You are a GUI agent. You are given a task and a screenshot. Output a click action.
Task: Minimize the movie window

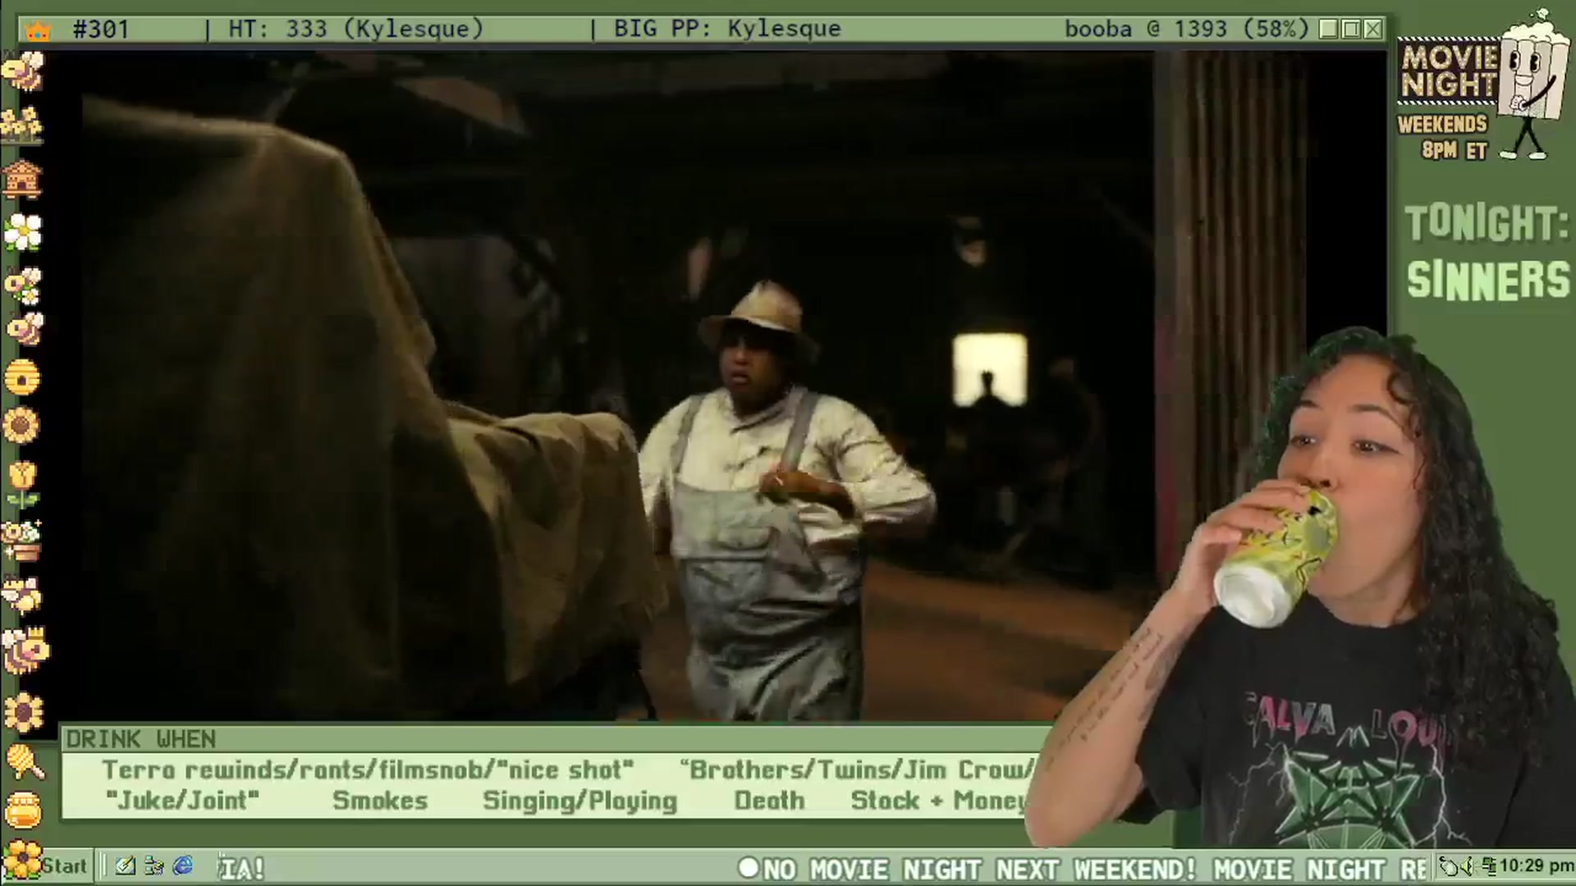[1329, 30]
